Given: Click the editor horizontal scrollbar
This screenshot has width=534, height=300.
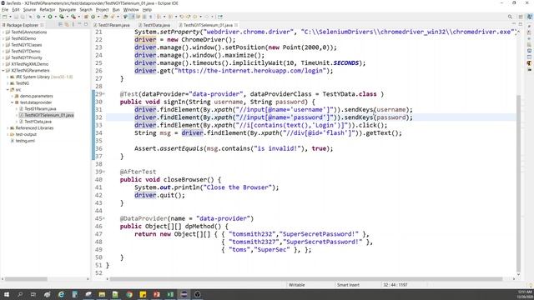Looking at the screenshot, I should 305,279.
